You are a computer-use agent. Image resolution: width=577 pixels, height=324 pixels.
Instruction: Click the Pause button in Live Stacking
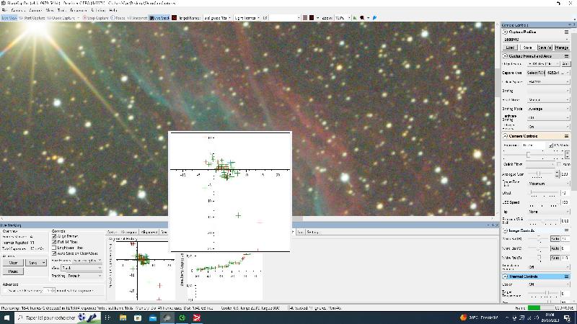click(x=13, y=271)
